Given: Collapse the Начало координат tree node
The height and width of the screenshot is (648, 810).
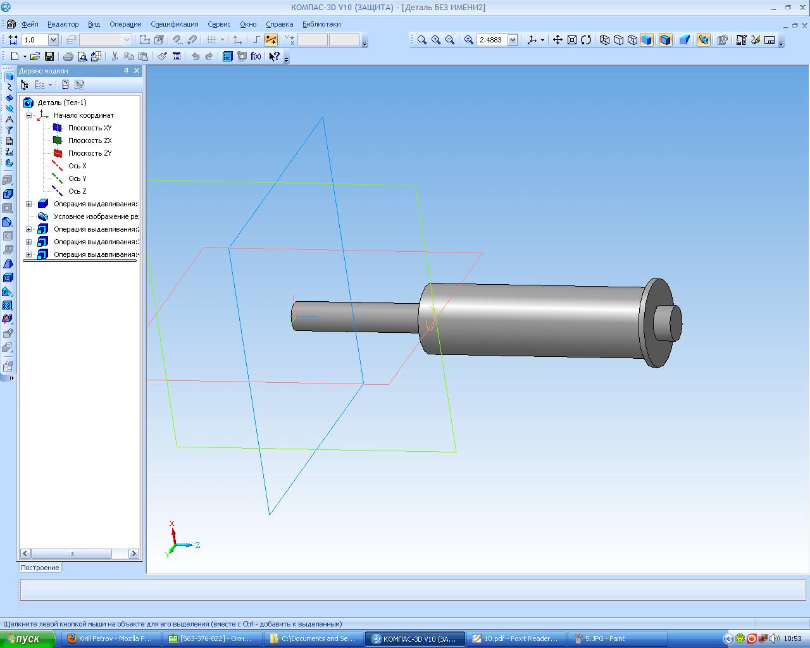Looking at the screenshot, I should 29,115.
